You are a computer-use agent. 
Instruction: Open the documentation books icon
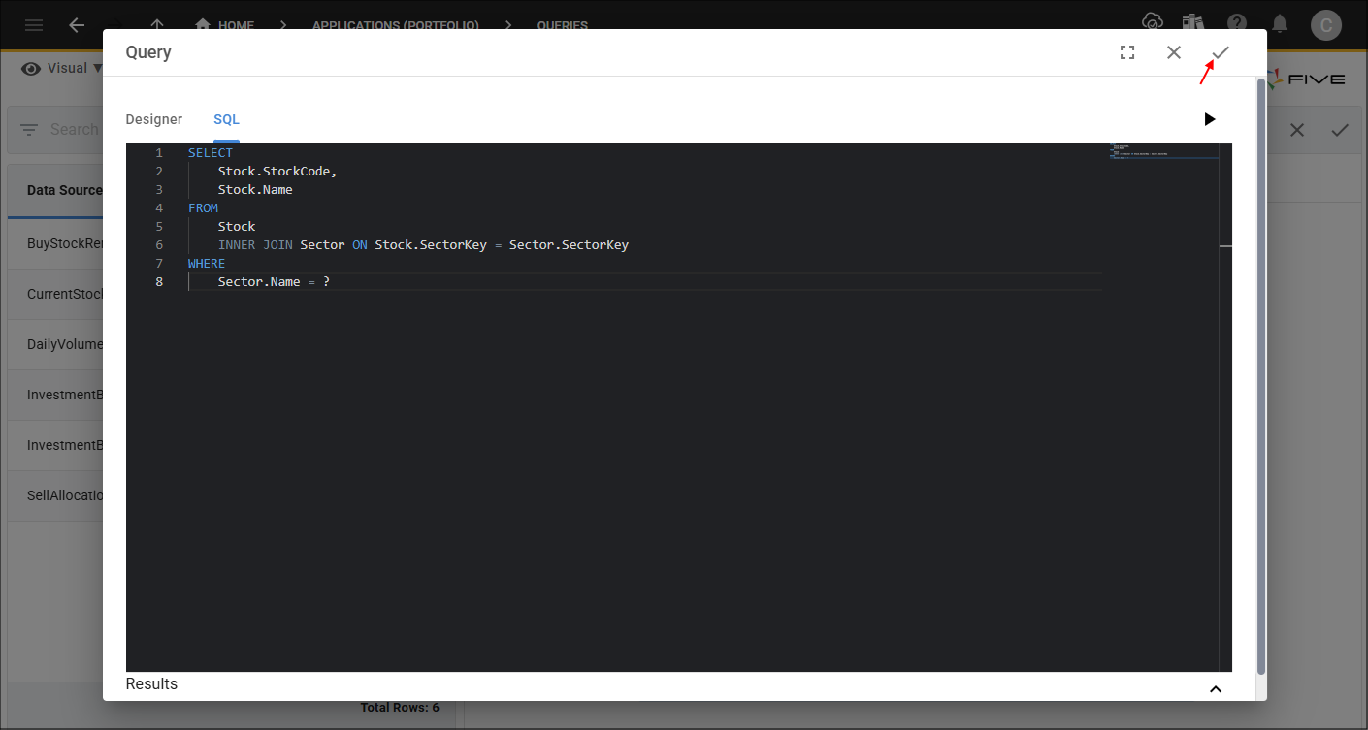[x=1193, y=23]
